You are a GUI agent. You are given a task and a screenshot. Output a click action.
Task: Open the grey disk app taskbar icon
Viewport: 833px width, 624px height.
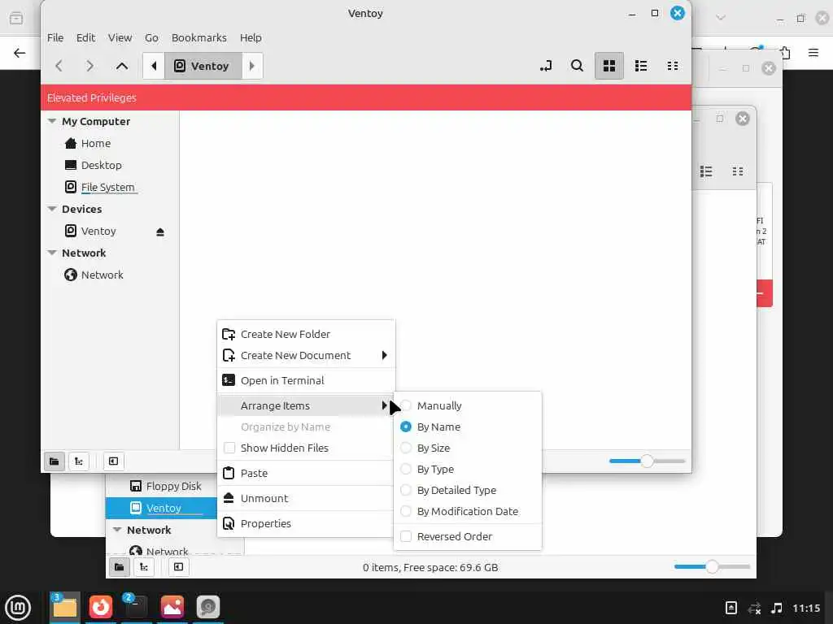pos(207,607)
